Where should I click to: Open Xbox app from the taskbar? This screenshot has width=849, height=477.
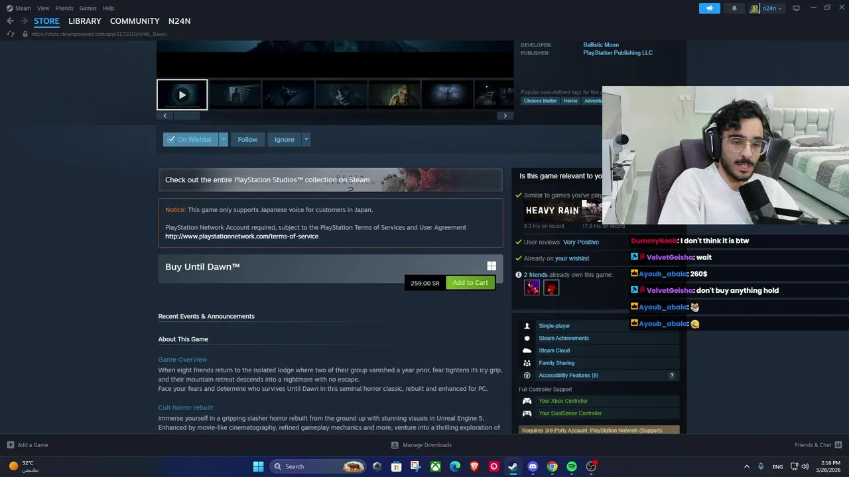tap(435, 466)
